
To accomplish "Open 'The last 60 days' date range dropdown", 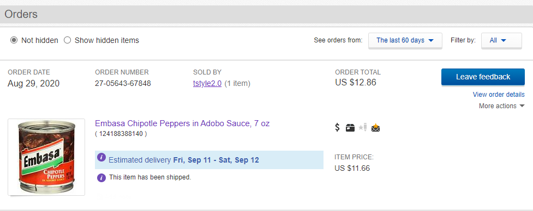I will coord(405,41).
